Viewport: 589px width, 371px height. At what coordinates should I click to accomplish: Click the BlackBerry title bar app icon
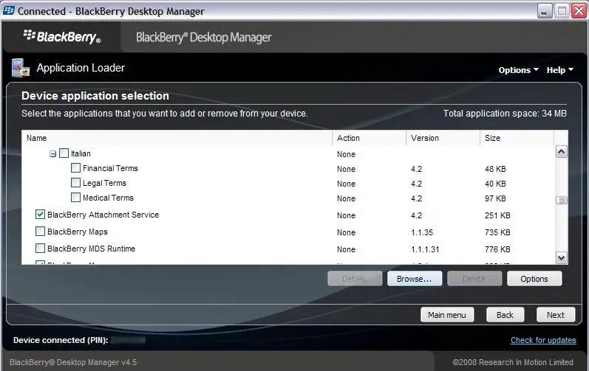pyautogui.click(x=9, y=11)
